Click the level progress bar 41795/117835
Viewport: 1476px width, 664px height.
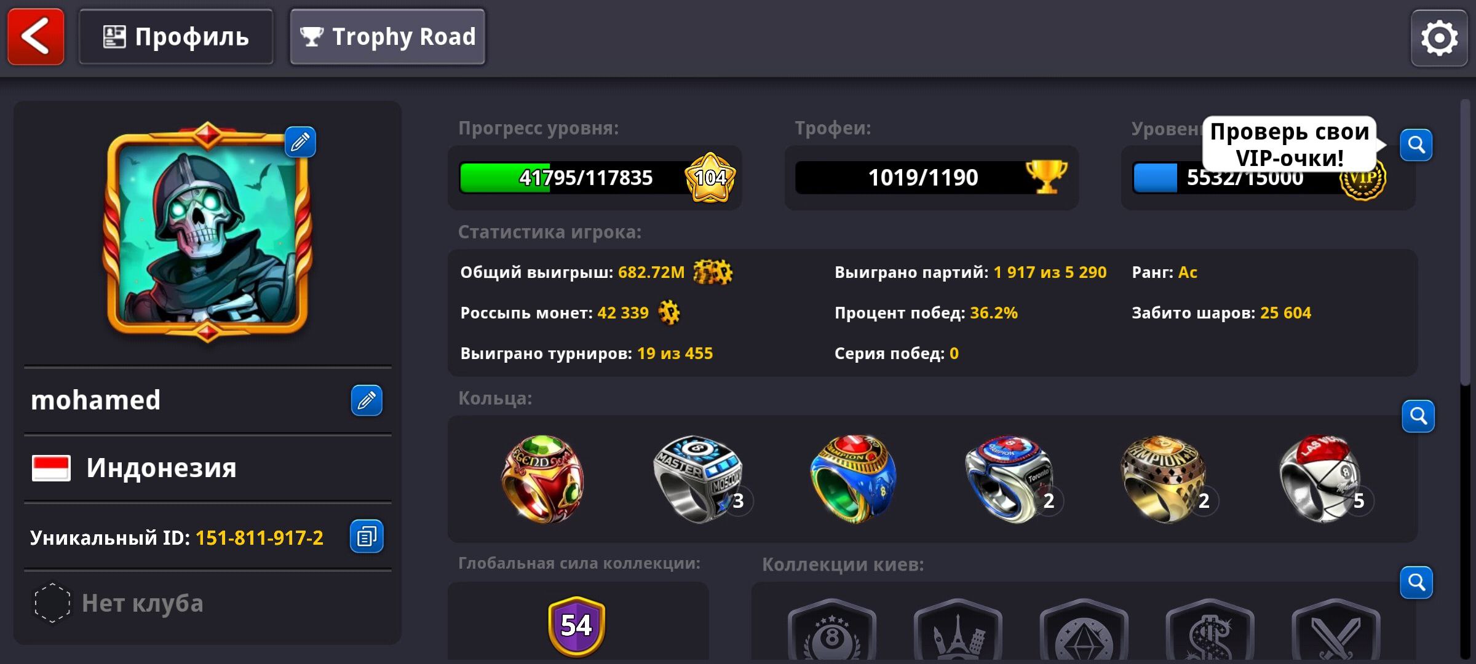point(594,178)
